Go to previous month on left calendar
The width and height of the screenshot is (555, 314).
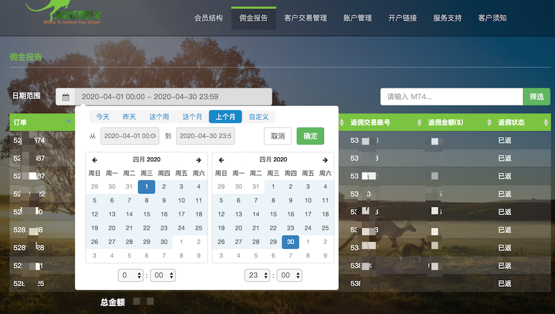pos(95,160)
